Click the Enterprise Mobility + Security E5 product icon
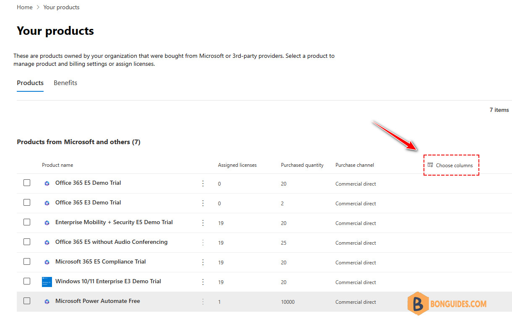Viewport: 512px width, 331px height. [47, 222]
